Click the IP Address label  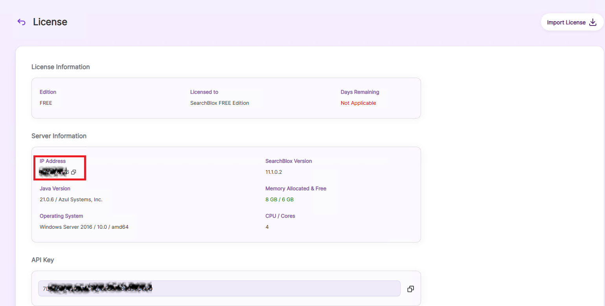click(x=53, y=161)
